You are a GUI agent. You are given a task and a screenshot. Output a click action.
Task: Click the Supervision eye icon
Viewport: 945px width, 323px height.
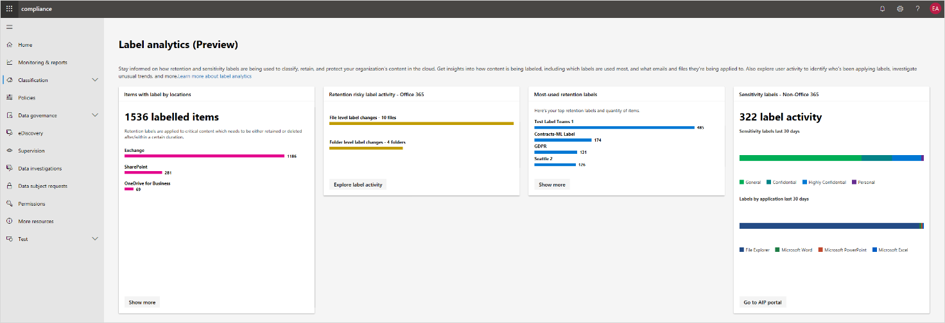coord(9,151)
